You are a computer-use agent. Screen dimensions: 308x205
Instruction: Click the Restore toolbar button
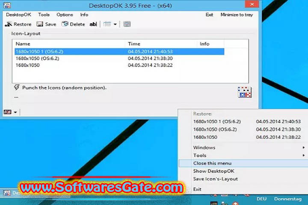click(x=18, y=24)
